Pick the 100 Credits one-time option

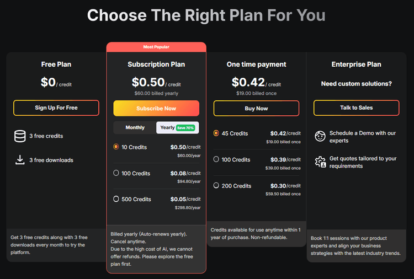(x=216, y=159)
